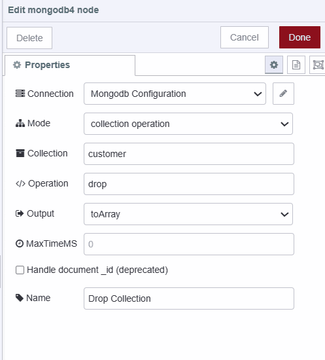This screenshot has height=360, width=325.
Task: Edit Mongodb Configuration with pencil icon
Action: (283, 94)
